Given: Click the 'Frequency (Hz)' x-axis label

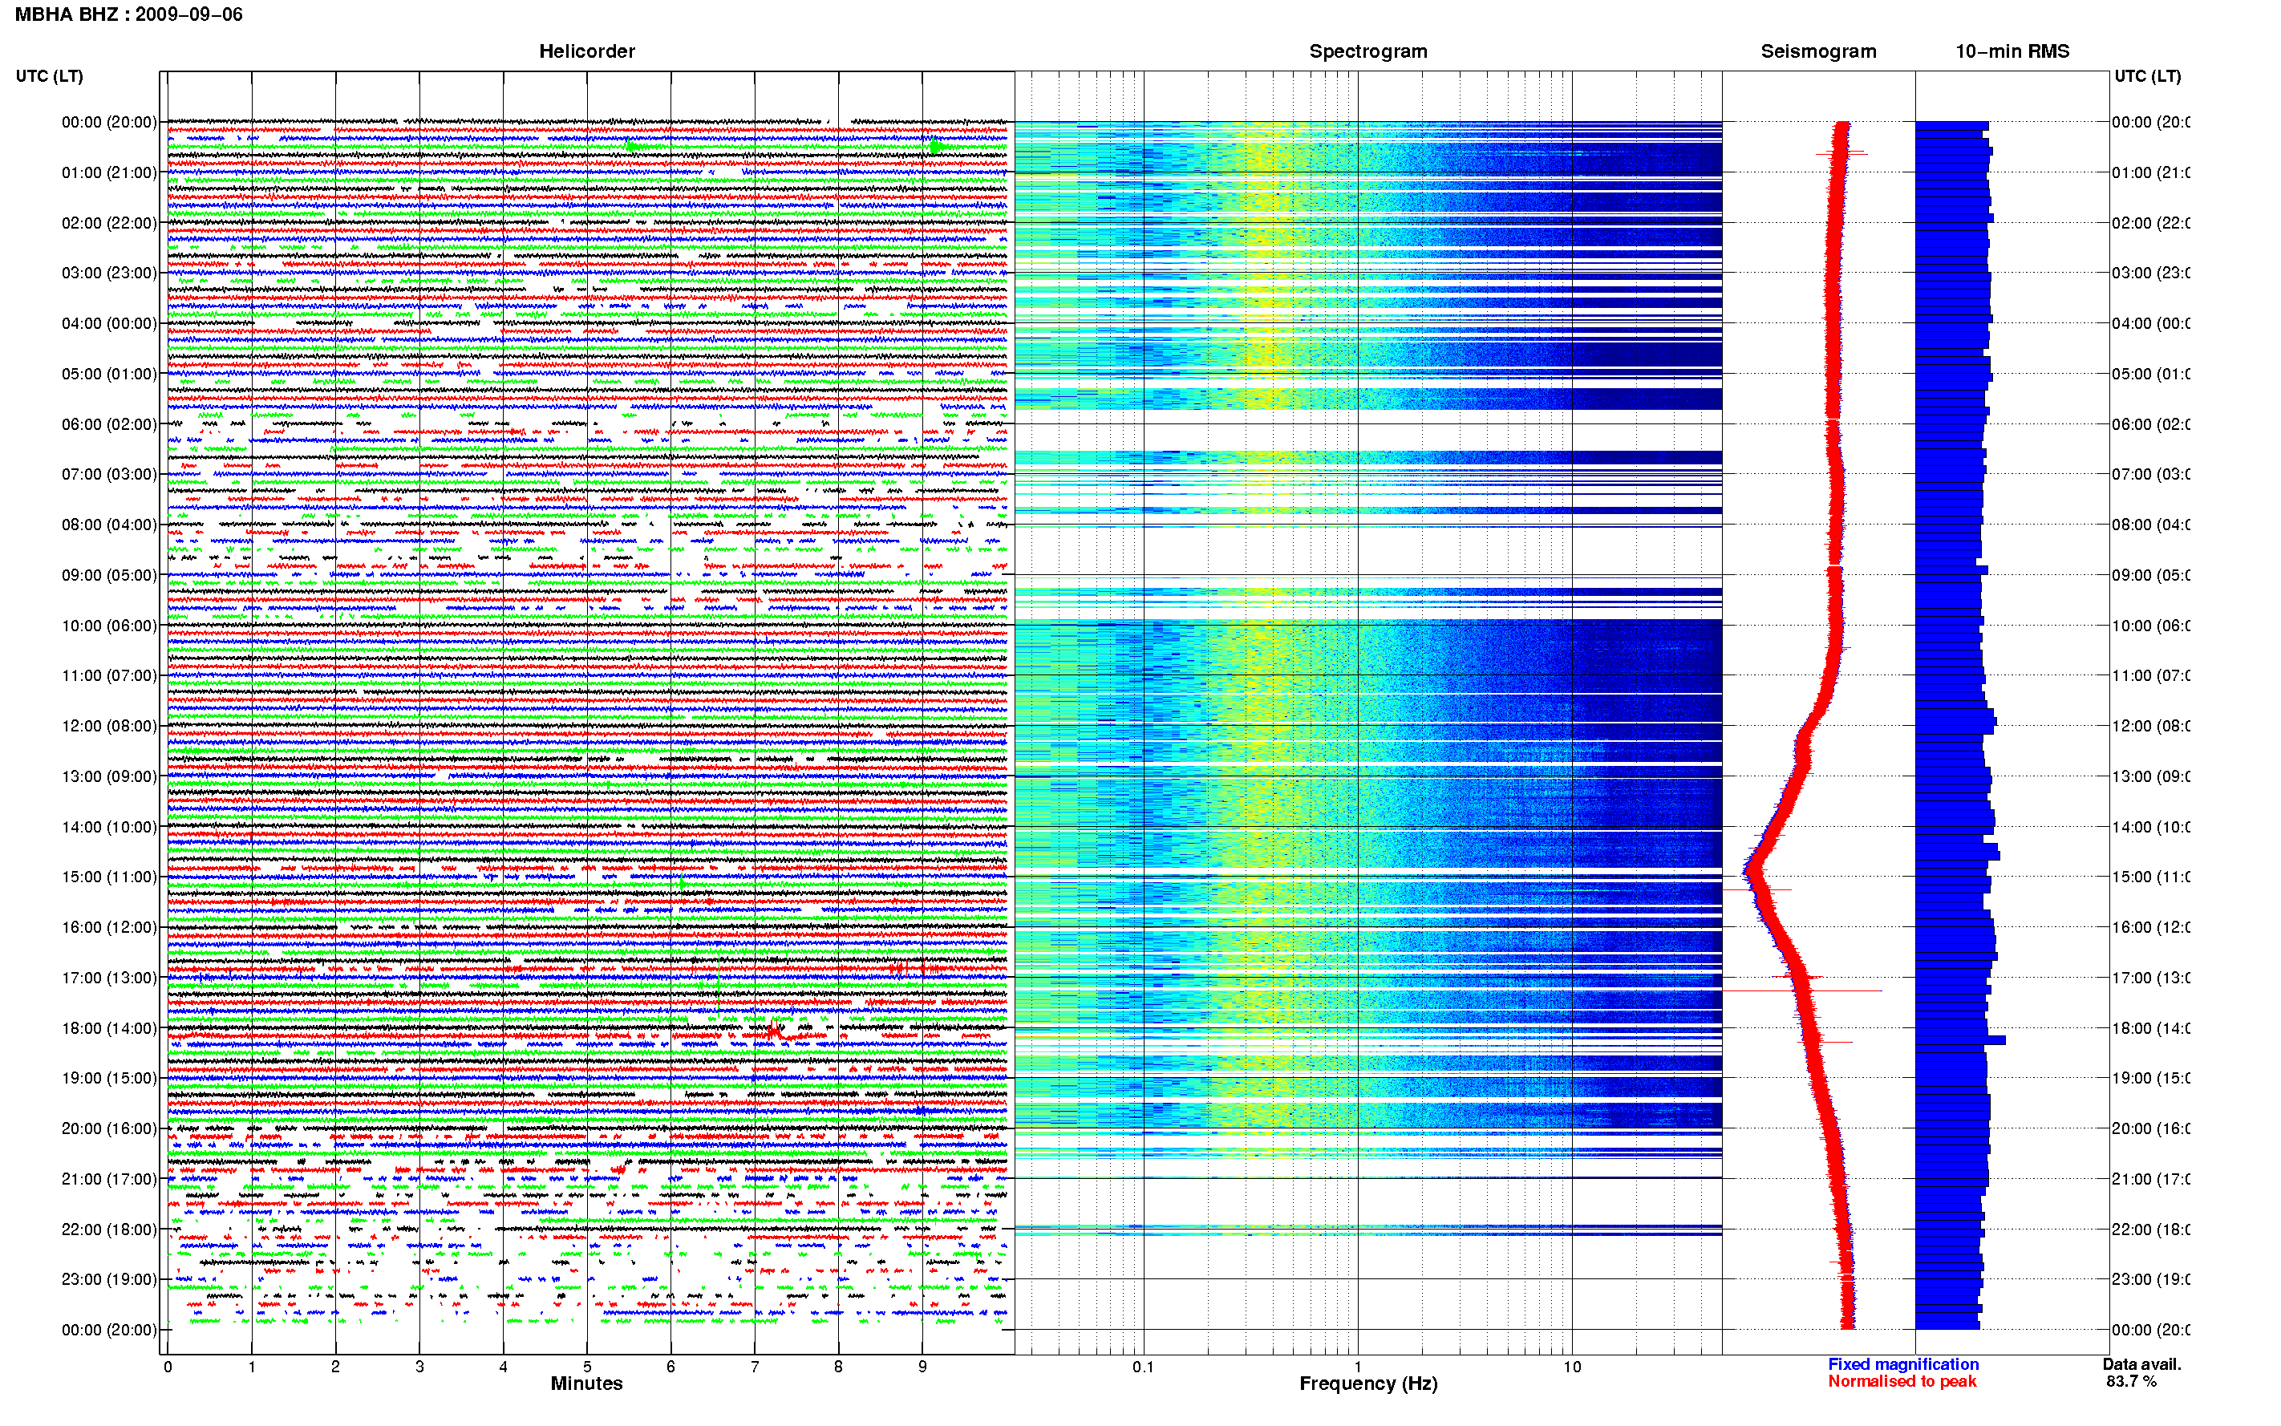Looking at the screenshot, I should [x=1368, y=1383].
